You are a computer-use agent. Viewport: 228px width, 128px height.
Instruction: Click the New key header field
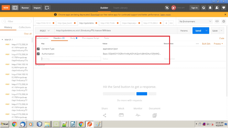[71, 59]
